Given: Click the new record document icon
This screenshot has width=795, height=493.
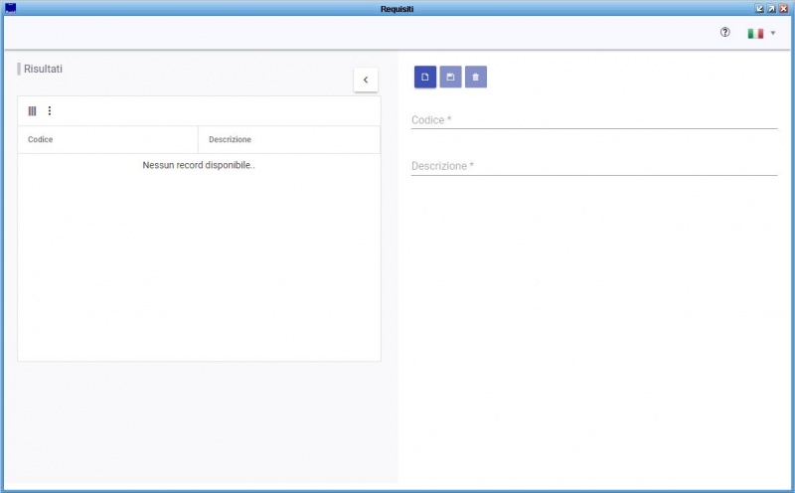Looking at the screenshot, I should click(425, 78).
